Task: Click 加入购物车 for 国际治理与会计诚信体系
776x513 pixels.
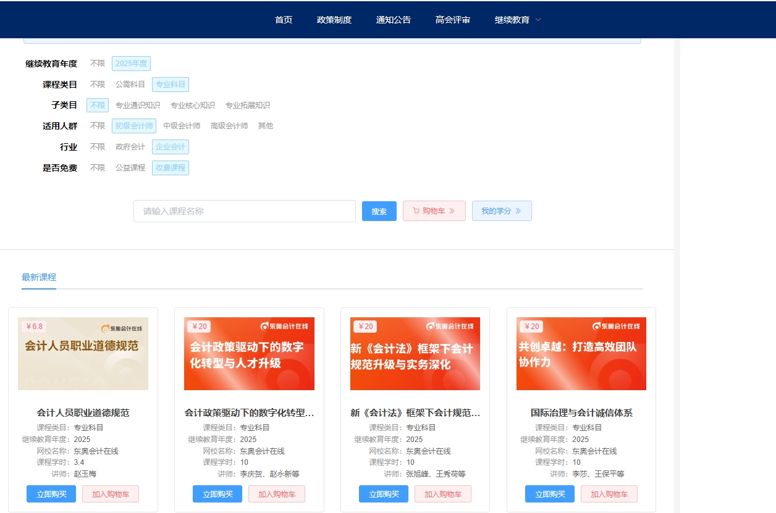Action: coord(609,493)
